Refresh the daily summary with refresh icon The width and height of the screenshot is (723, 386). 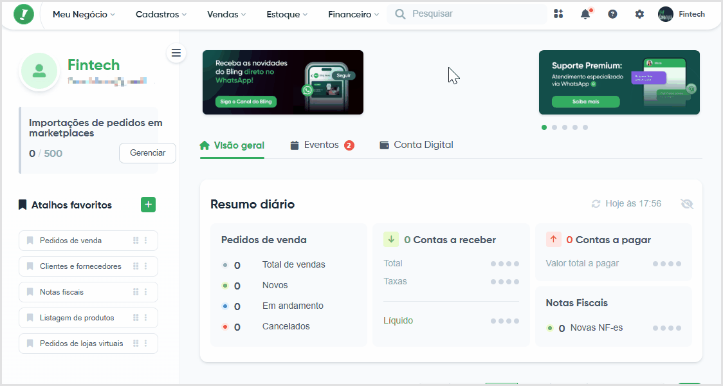pos(596,204)
